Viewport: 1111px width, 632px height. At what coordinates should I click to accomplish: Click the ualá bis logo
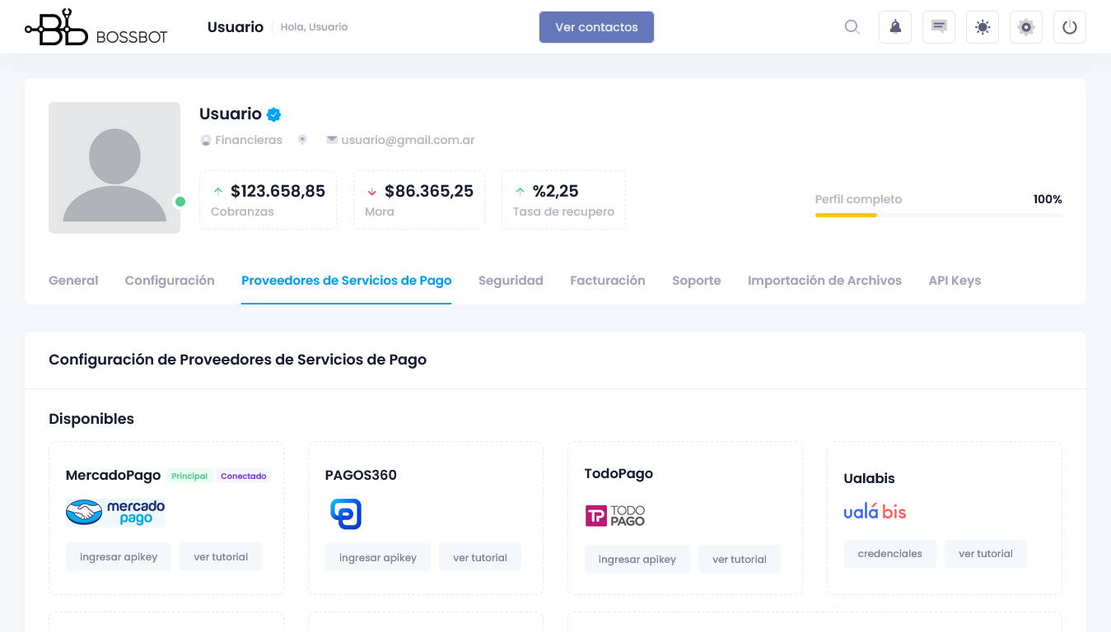click(x=875, y=512)
